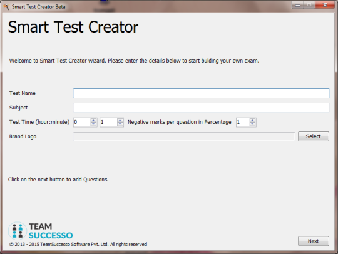338x254 pixels.
Task: Click the copyright TeamSuccesso Software text
Action: pos(78,245)
